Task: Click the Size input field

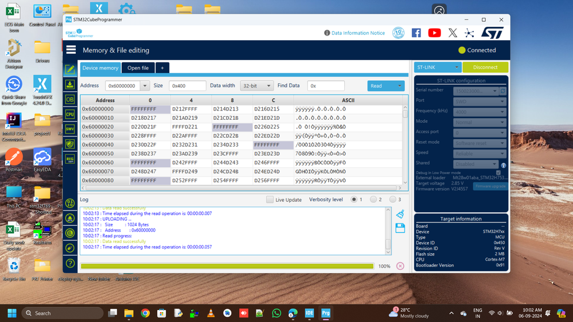Action: click(x=188, y=86)
